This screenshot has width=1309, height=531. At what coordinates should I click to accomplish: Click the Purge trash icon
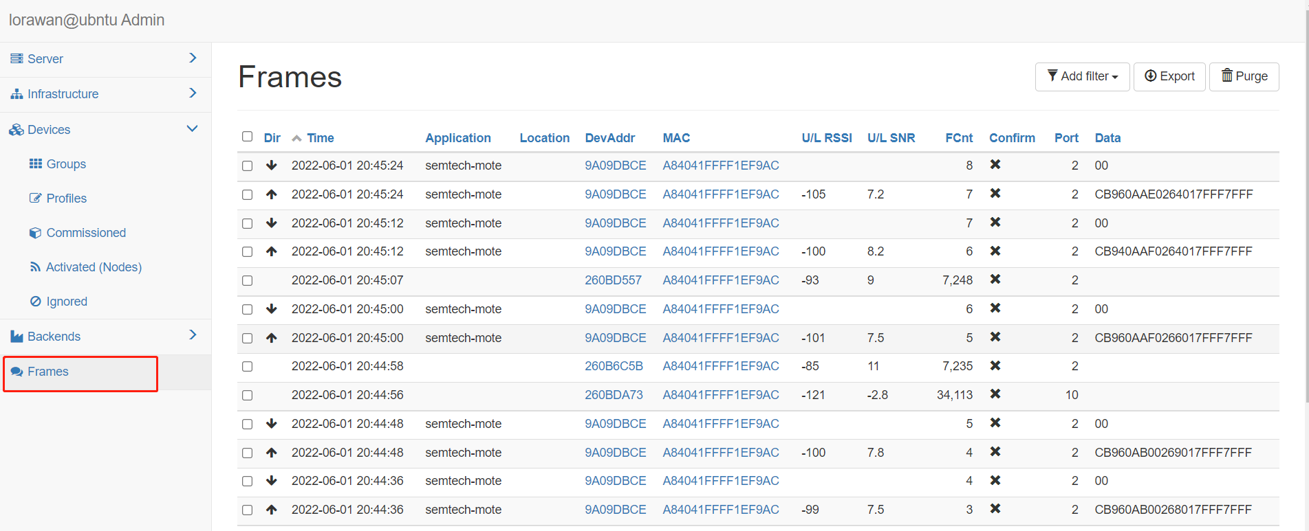[1227, 76]
